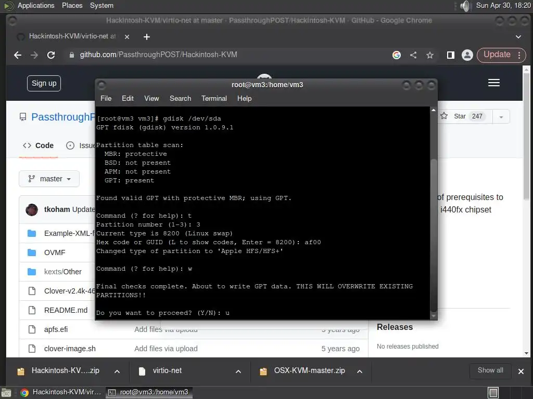
Task: Click the clock in top panel
Action: (503, 5)
